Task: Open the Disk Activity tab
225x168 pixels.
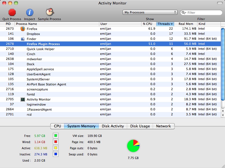Action: pos(113,126)
